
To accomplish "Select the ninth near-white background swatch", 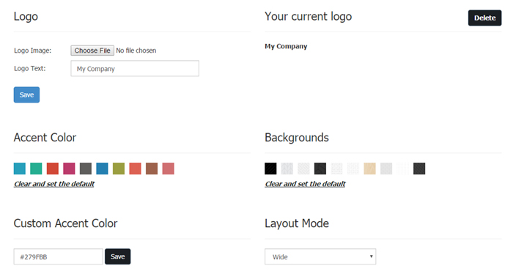I will pos(403,169).
